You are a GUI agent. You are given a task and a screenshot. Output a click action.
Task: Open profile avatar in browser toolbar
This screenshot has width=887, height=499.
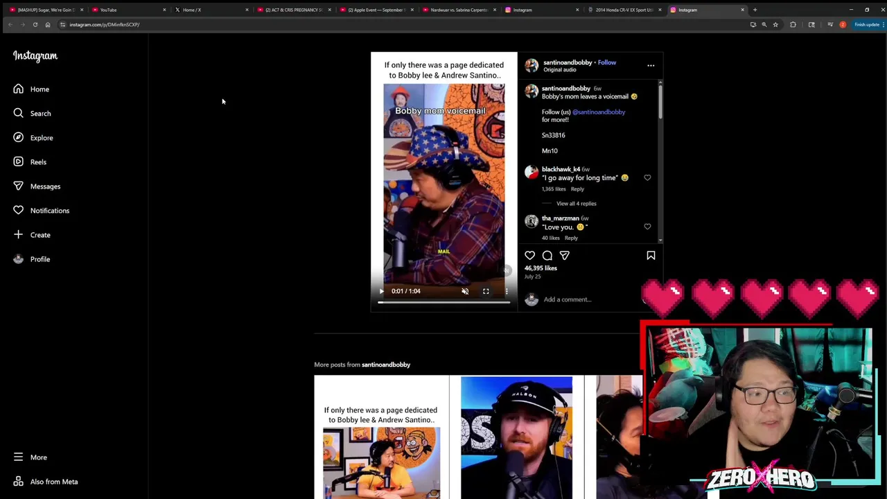pos(843,25)
